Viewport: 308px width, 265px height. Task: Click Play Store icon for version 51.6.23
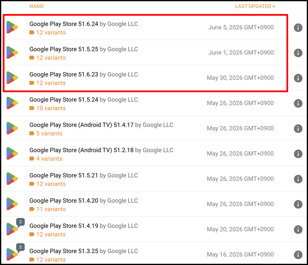pos(12,78)
